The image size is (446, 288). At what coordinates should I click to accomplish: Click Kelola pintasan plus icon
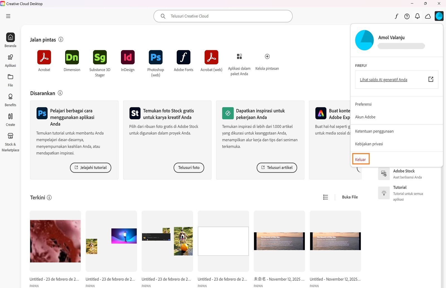(267, 57)
